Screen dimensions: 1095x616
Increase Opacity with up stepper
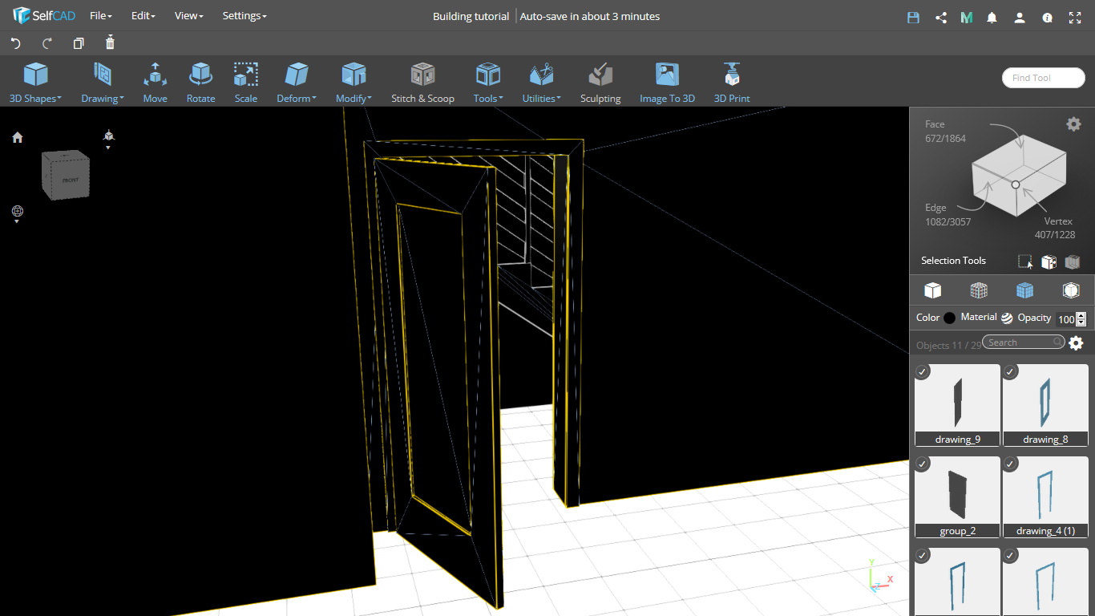coord(1081,316)
